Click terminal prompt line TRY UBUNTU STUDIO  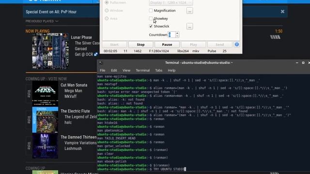141,169
